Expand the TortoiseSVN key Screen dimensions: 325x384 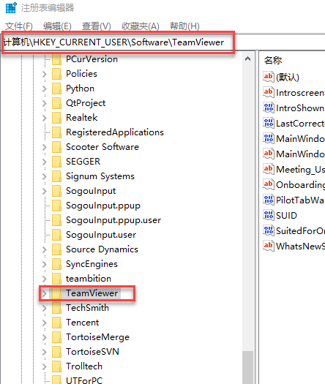45,352
